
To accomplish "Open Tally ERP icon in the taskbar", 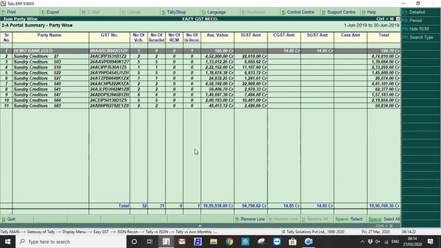I will 166,242.
